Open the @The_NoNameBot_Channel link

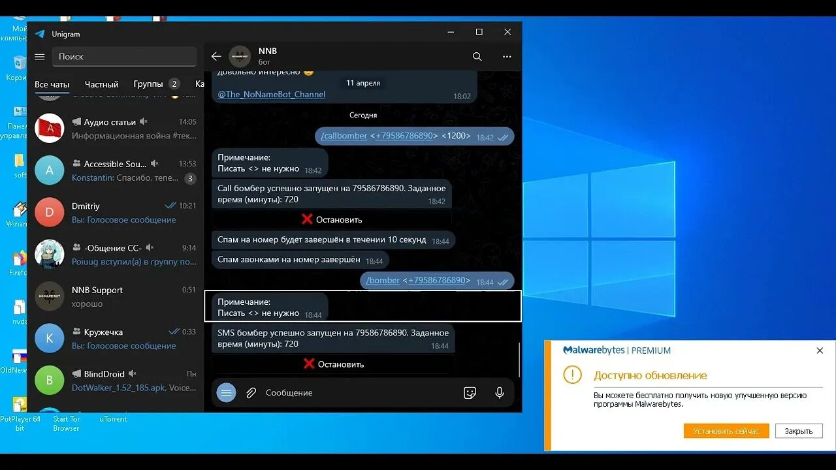[270, 94]
